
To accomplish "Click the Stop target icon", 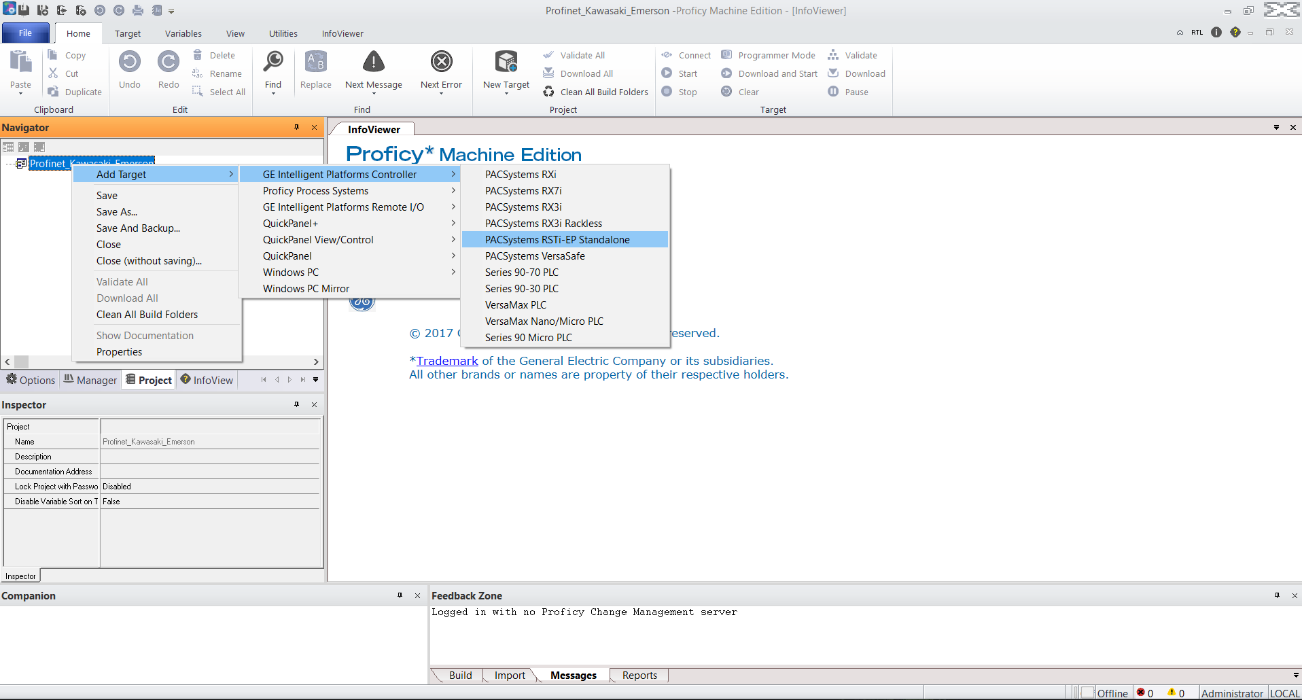I will 667,92.
